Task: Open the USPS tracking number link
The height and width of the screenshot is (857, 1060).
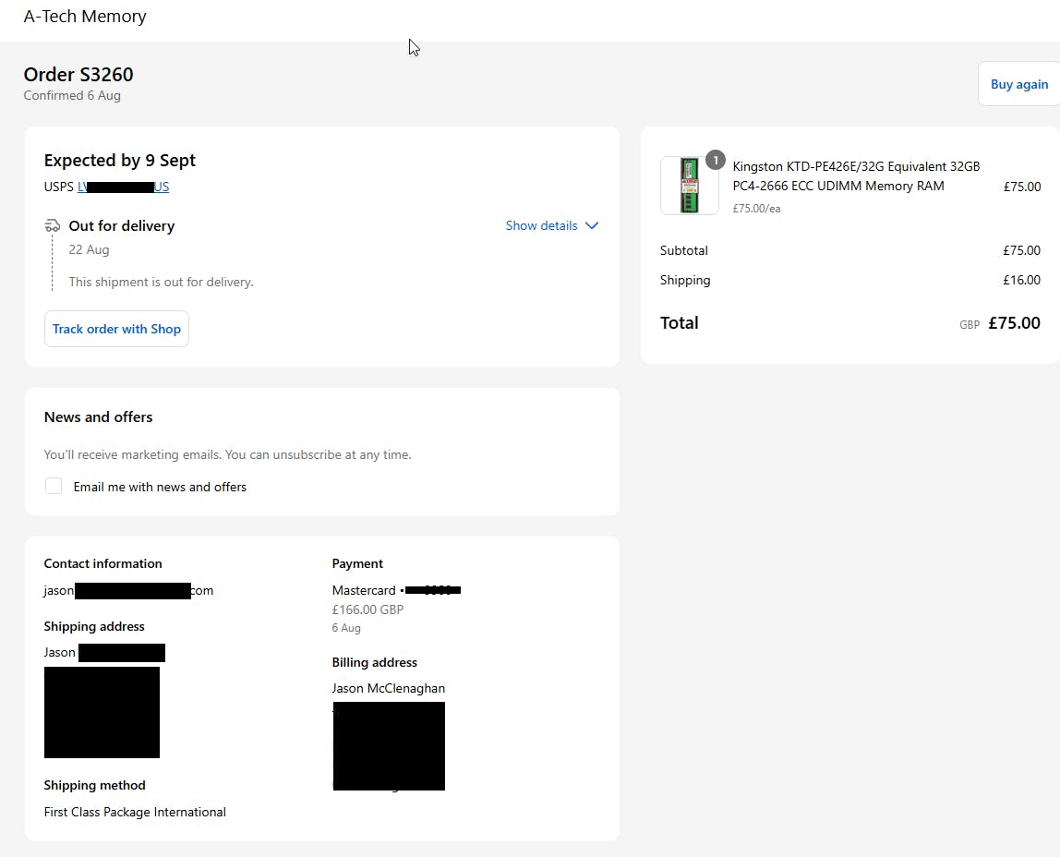Action: click(x=123, y=187)
